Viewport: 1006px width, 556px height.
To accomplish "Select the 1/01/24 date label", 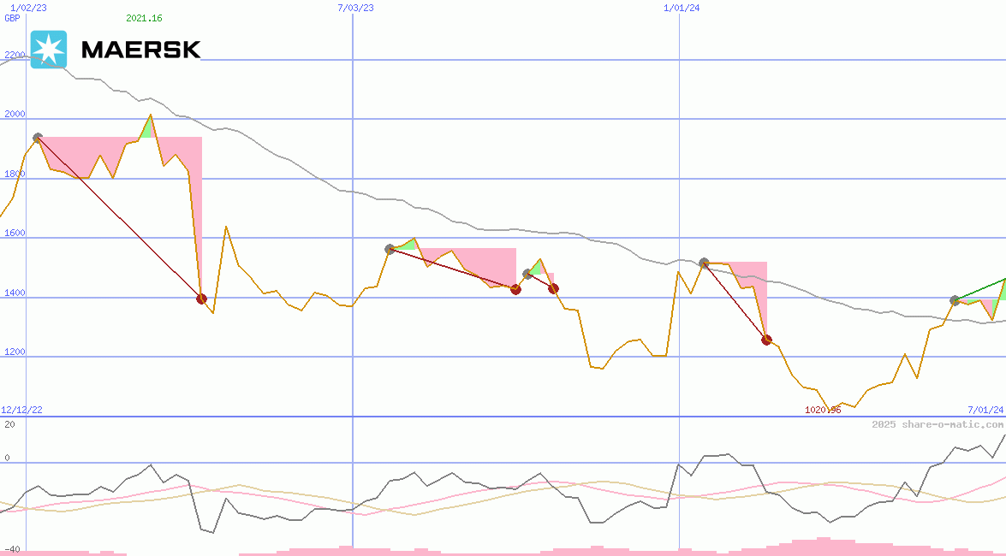I will click(x=682, y=8).
